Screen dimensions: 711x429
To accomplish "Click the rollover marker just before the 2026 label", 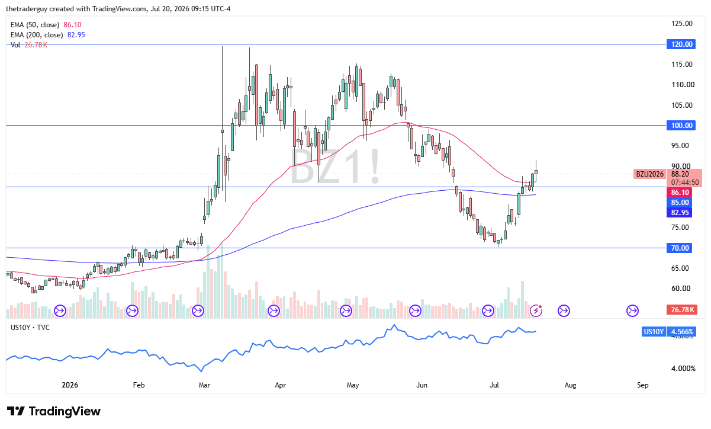I will 60,310.
